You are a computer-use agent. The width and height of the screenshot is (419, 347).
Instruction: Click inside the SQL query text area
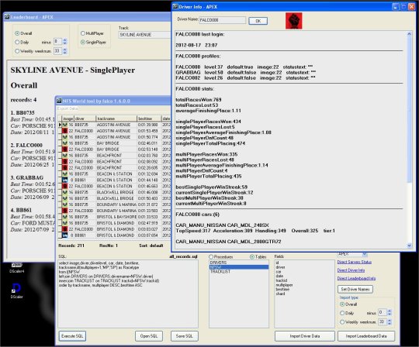[128, 294]
